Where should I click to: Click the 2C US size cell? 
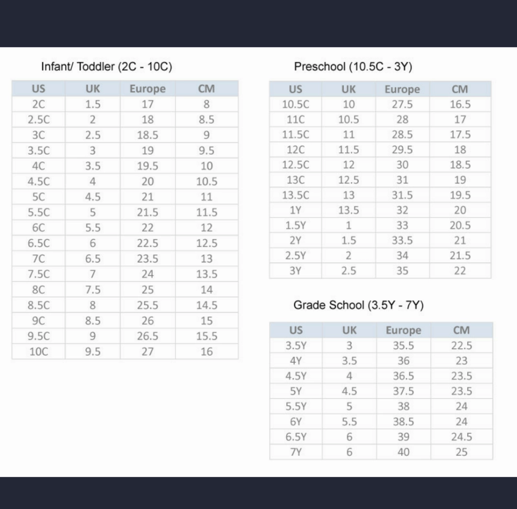38,104
